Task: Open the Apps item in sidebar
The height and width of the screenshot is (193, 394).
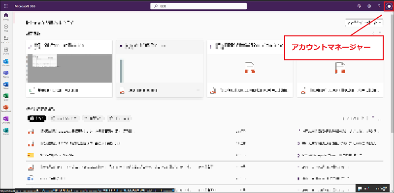Action: 6,51
